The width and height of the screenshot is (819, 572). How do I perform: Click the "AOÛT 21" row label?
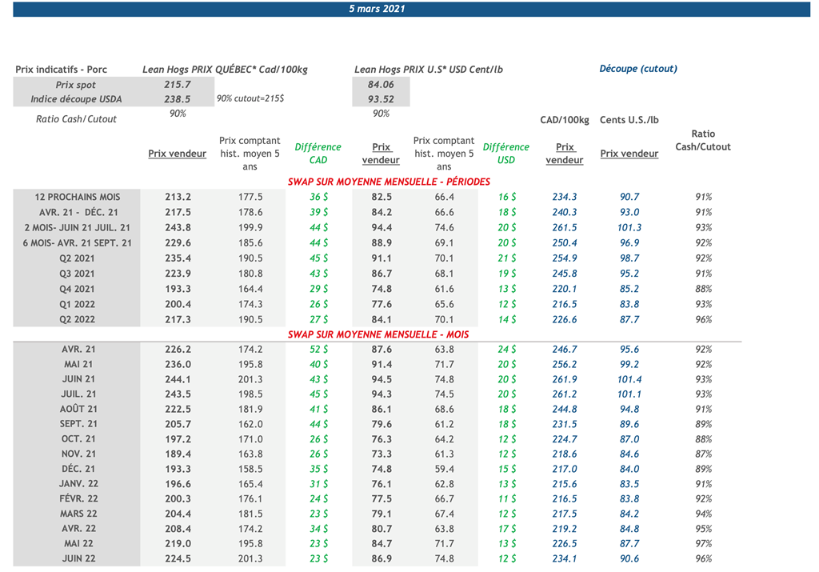[78, 409]
